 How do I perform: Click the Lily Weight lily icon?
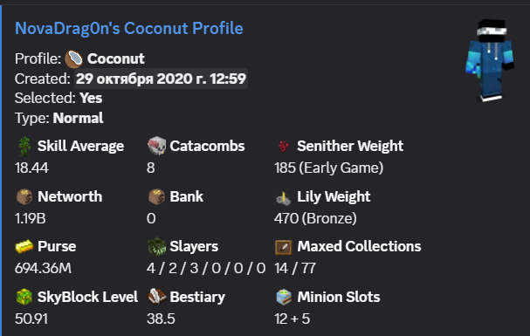point(283,197)
